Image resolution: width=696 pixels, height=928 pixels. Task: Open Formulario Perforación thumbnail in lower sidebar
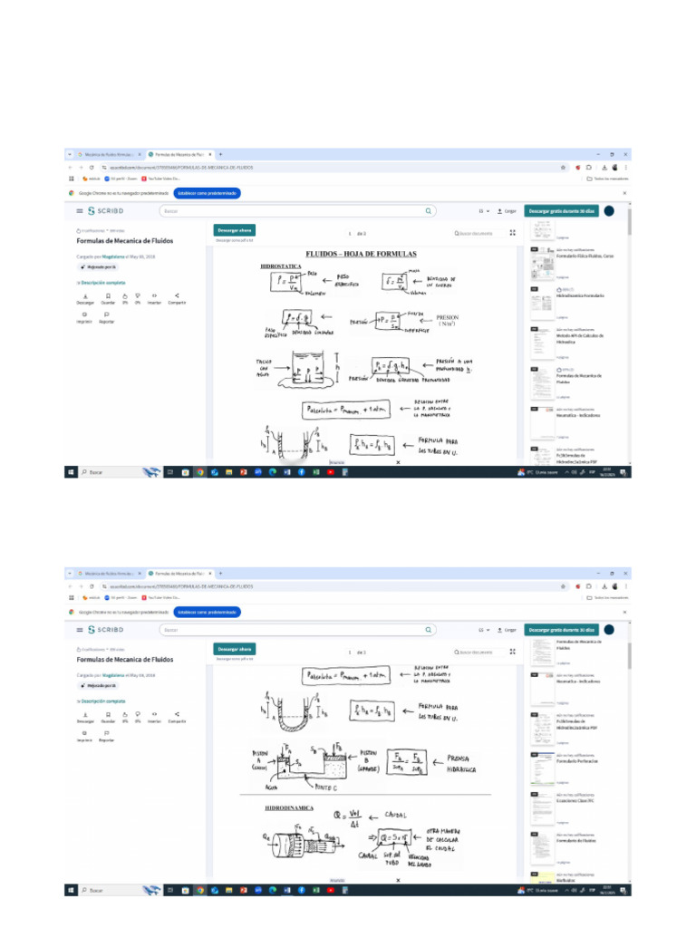(x=542, y=768)
